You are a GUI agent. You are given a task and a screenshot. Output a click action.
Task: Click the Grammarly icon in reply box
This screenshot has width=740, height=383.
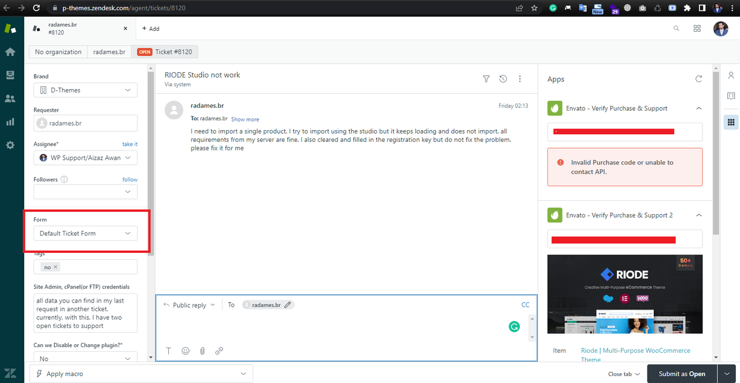pyautogui.click(x=514, y=327)
